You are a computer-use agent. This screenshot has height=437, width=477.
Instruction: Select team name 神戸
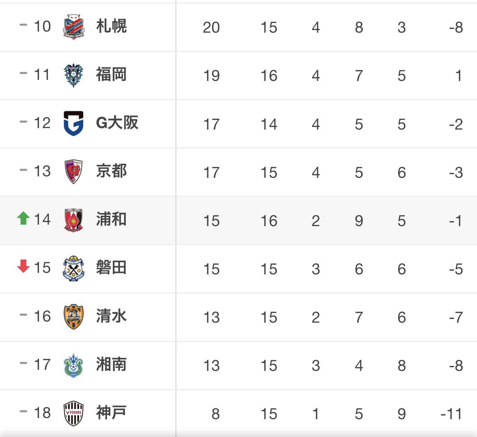click(111, 413)
